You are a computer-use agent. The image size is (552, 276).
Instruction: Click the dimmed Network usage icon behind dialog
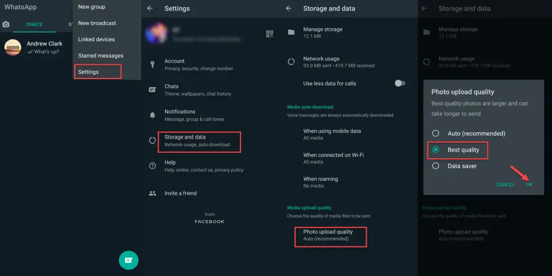pyautogui.click(x=426, y=62)
